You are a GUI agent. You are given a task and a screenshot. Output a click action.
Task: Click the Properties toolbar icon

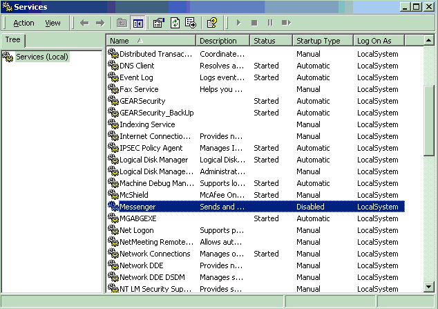[x=158, y=23]
